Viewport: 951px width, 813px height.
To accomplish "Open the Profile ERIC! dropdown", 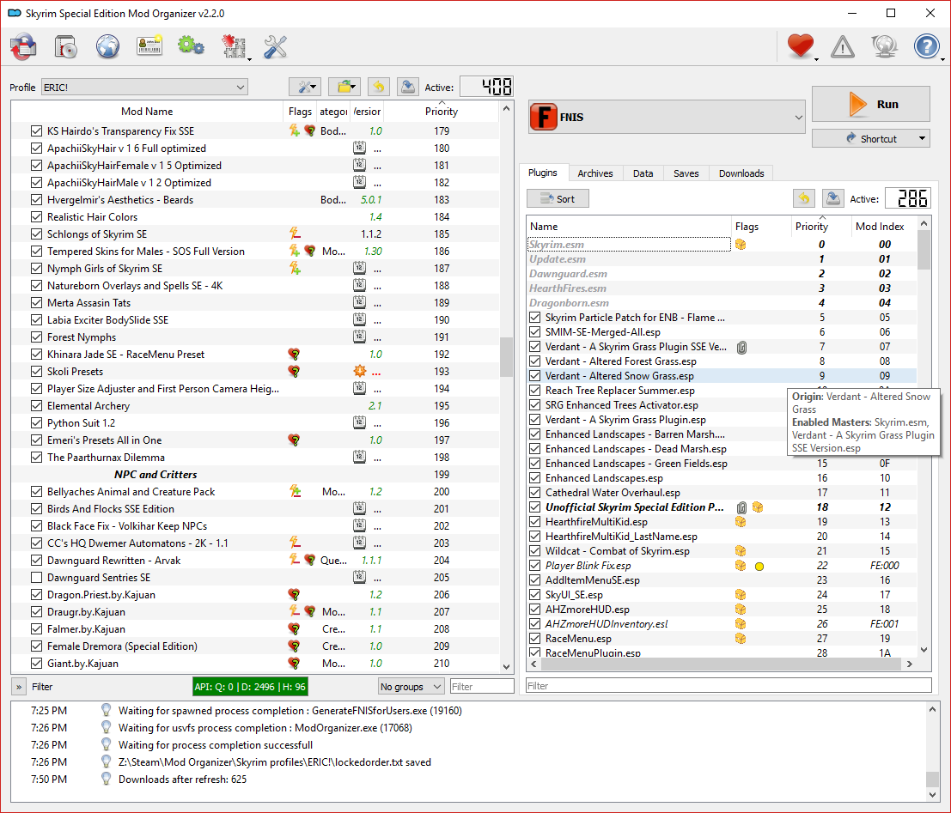I will point(144,88).
